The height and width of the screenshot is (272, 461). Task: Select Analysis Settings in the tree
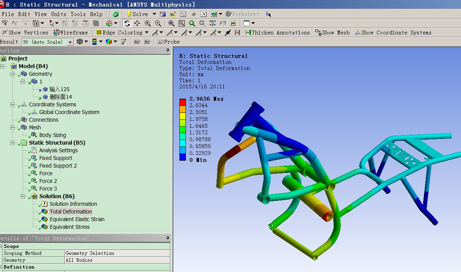[x=58, y=150]
